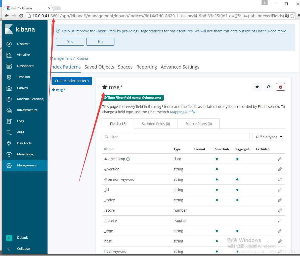Open the Saved Objects tab
The width and height of the screenshot is (300, 256).
pos(99,67)
